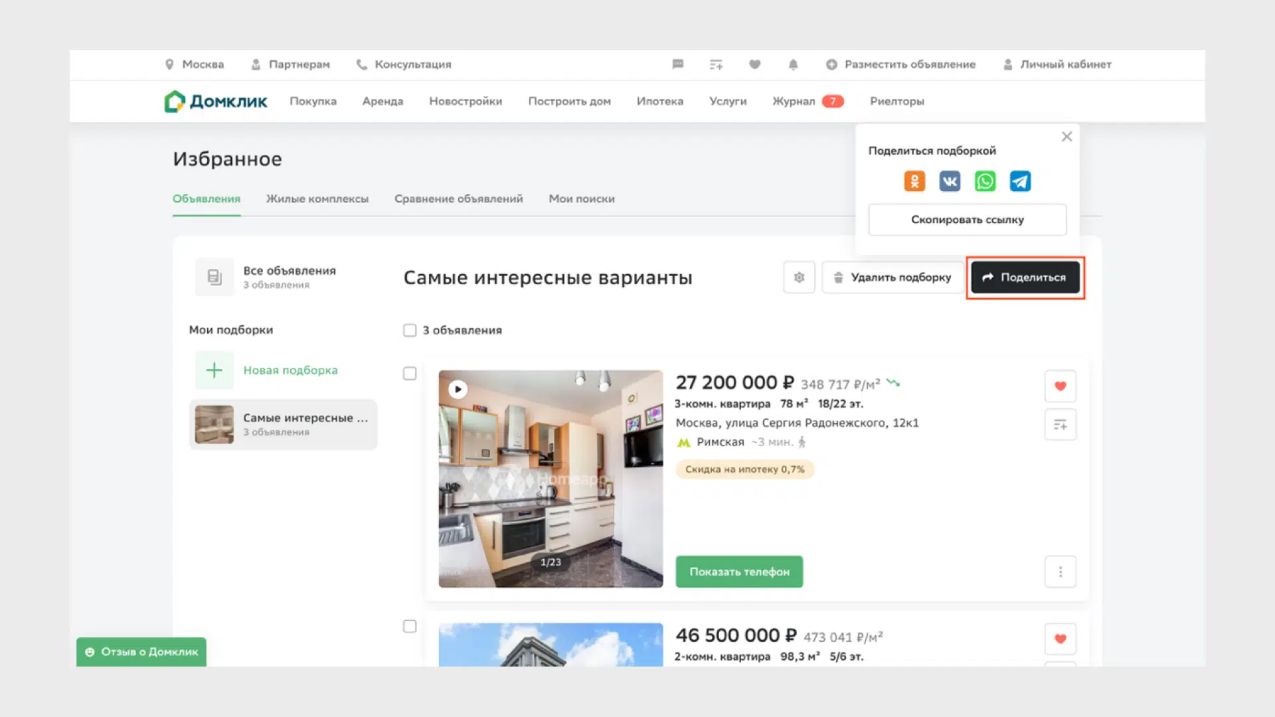Switch to Объявления tab
This screenshot has height=717, width=1275.
(207, 199)
